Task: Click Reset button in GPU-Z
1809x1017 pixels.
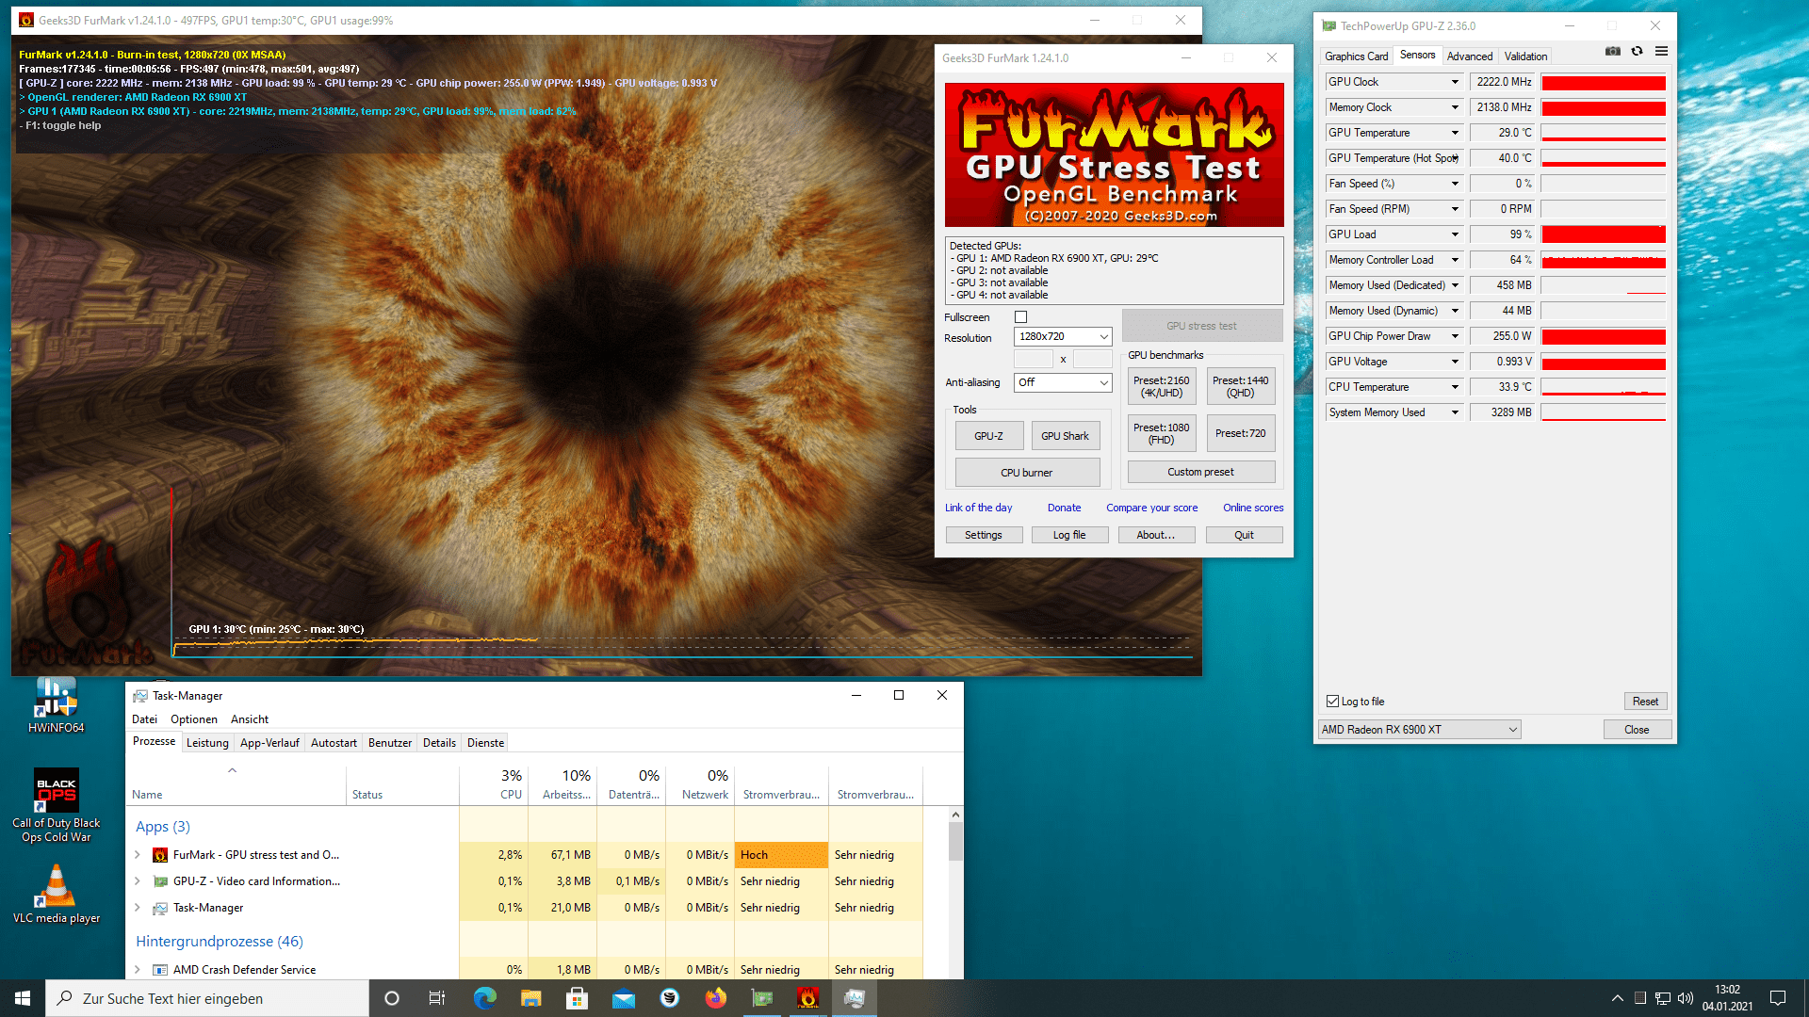Action: tap(1645, 702)
